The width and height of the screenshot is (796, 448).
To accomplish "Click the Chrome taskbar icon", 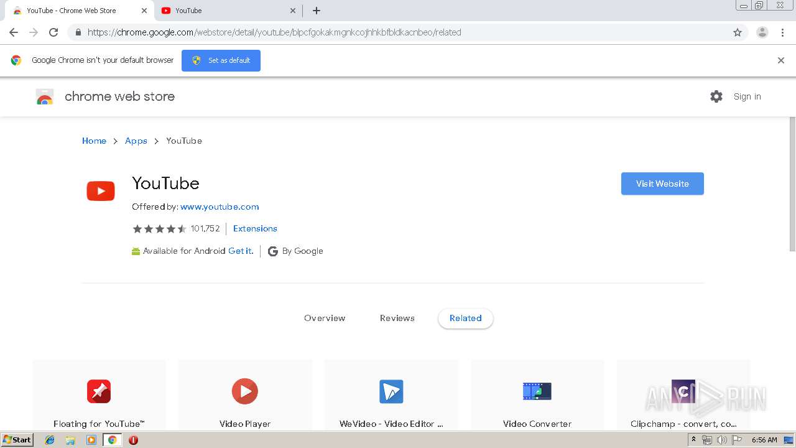I will (112, 440).
